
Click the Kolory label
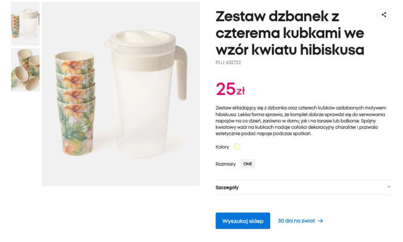tap(222, 147)
